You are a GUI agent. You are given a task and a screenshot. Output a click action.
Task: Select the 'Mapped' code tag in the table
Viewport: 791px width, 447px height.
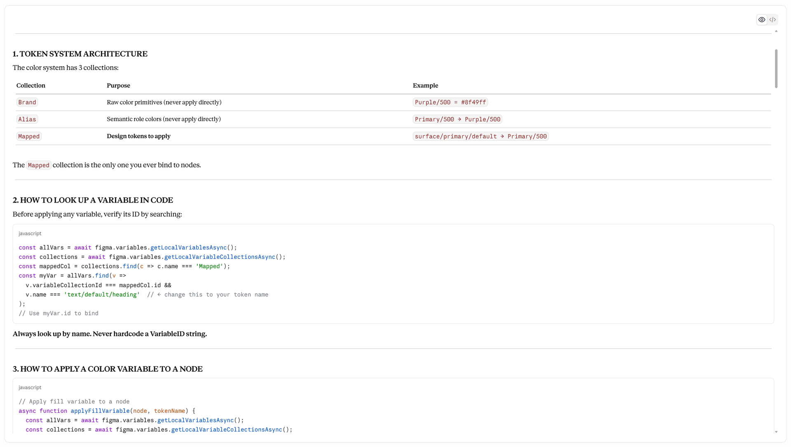[29, 137]
